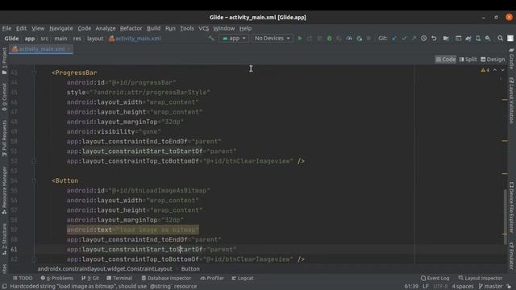Viewport: 516px width, 290px height.
Task: Switch editor to Design view
Action: click(493, 60)
